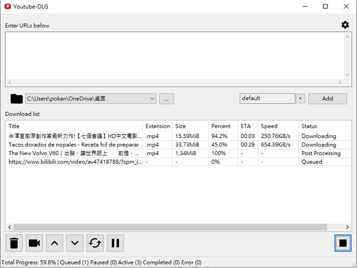357x268 pixels.
Task: Expand the download path dropdown
Action: [x=152, y=99]
